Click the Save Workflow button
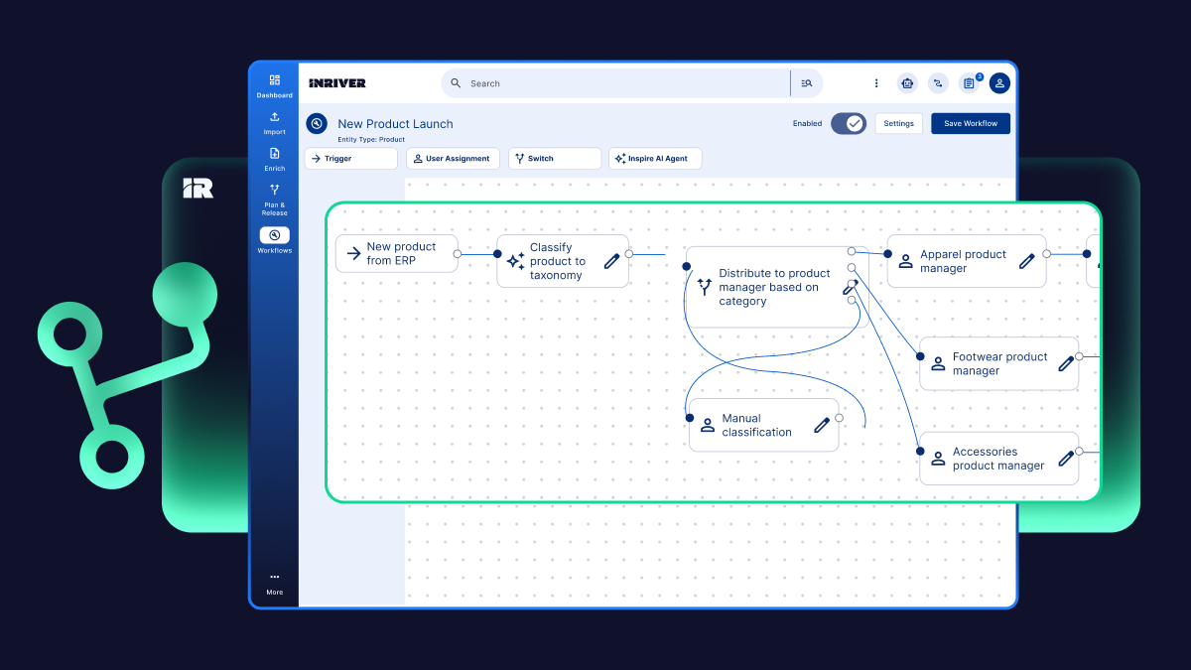 (x=970, y=123)
